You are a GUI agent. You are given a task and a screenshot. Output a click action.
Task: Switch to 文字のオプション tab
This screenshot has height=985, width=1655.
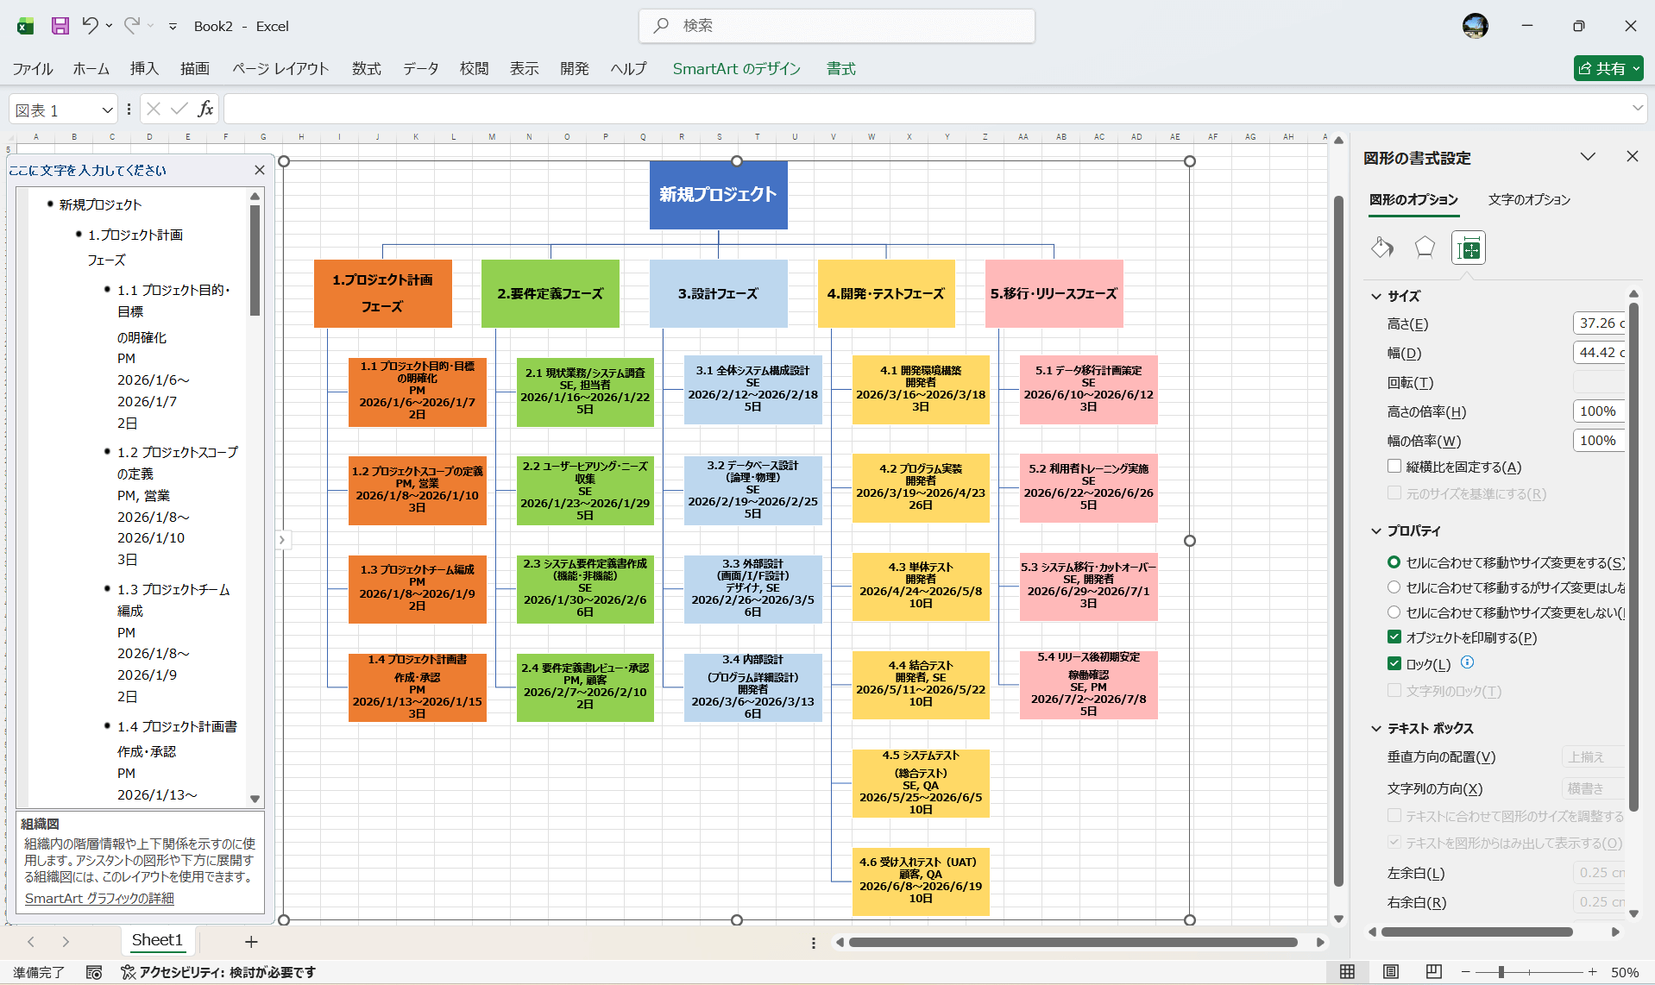pos(1528,199)
